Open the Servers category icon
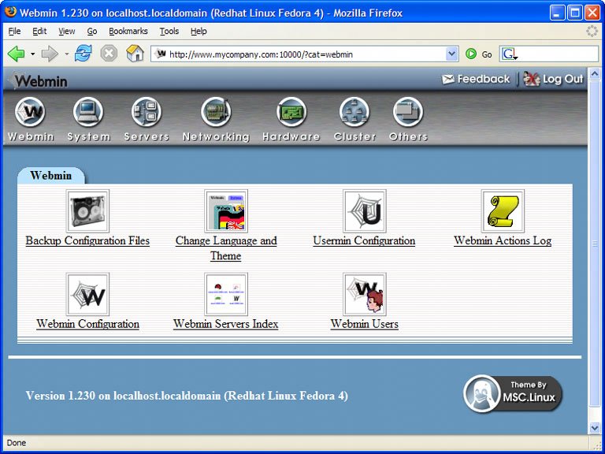 [x=147, y=113]
